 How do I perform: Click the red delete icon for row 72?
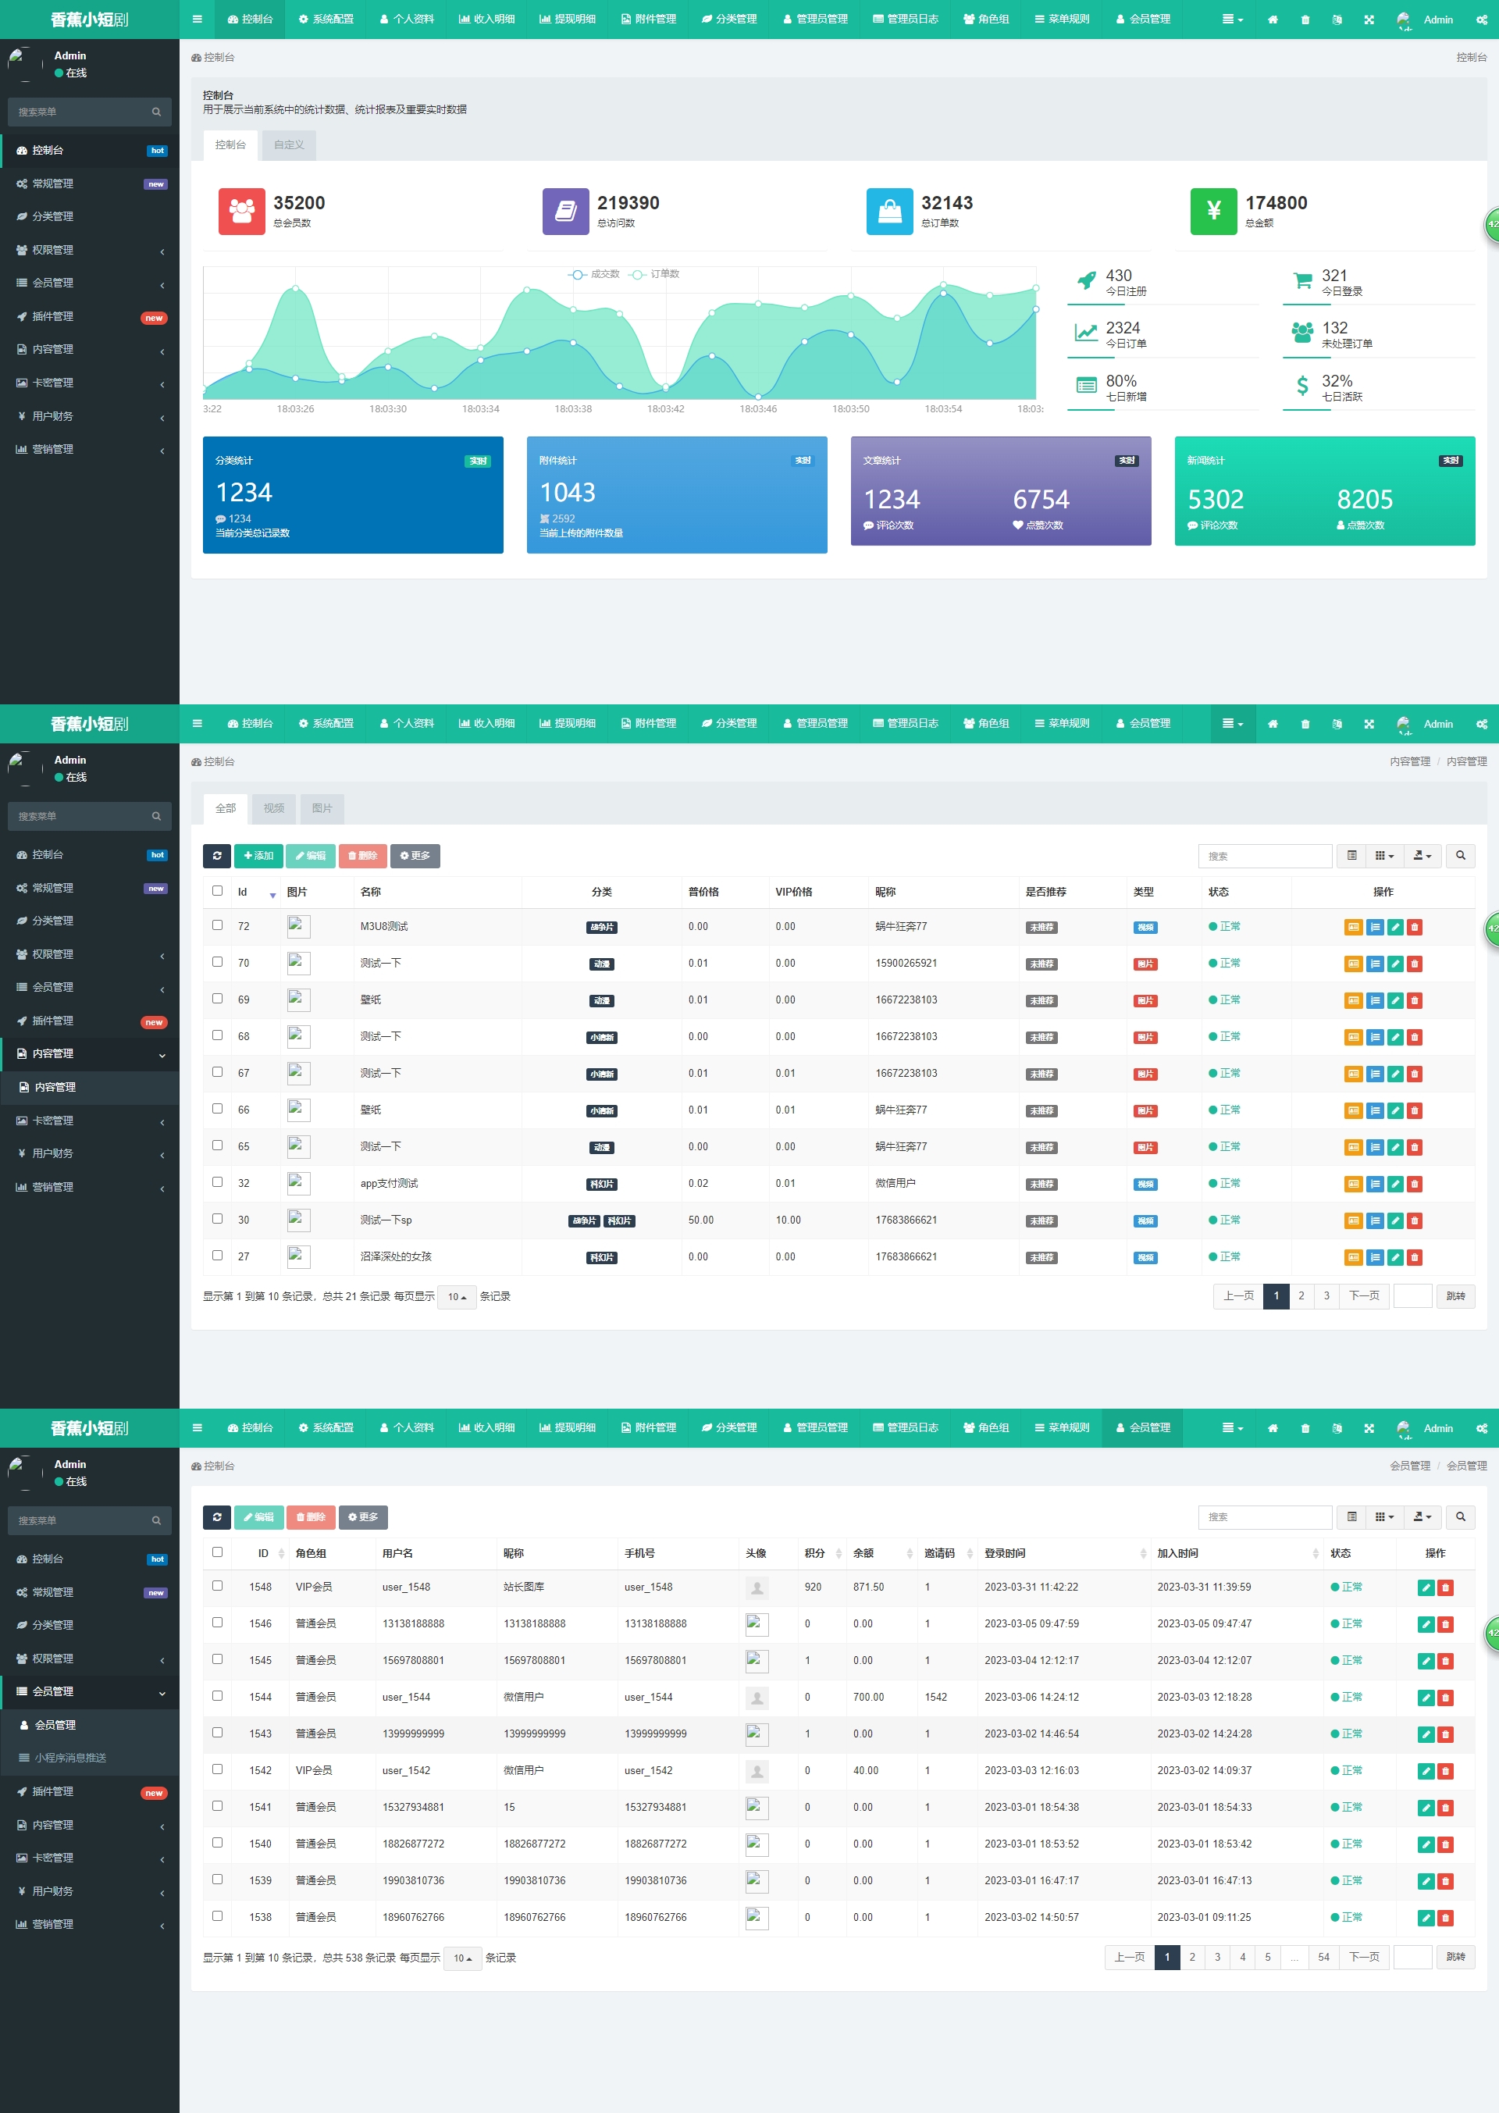(x=1415, y=928)
